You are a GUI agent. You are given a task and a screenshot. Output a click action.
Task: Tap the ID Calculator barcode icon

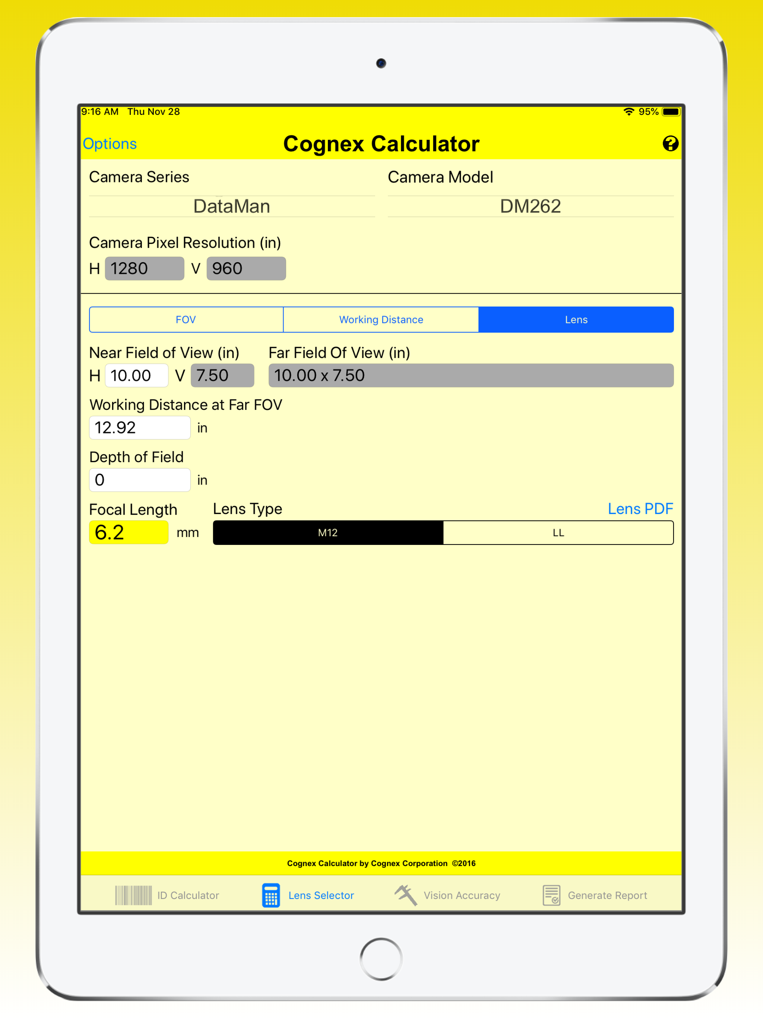(x=133, y=895)
